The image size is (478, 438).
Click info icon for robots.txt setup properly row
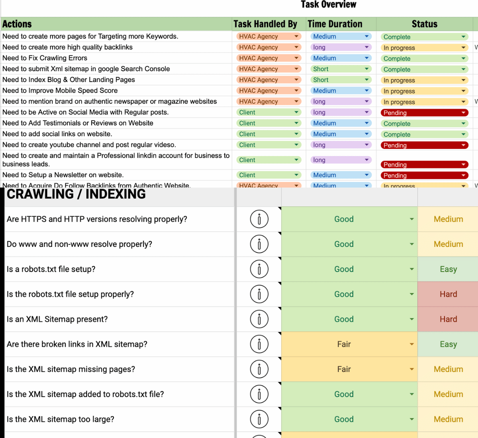259,294
